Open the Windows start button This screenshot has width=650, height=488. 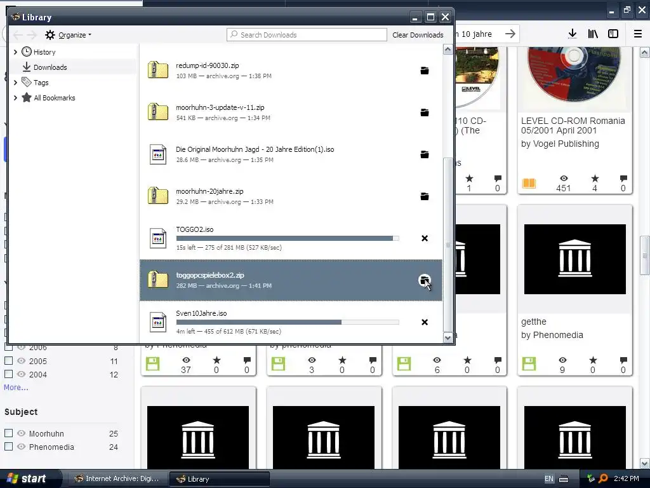point(27,478)
